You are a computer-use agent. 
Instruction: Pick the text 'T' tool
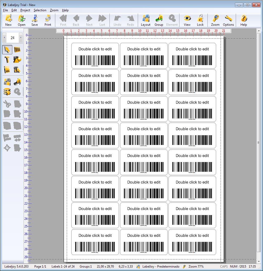click(7, 60)
